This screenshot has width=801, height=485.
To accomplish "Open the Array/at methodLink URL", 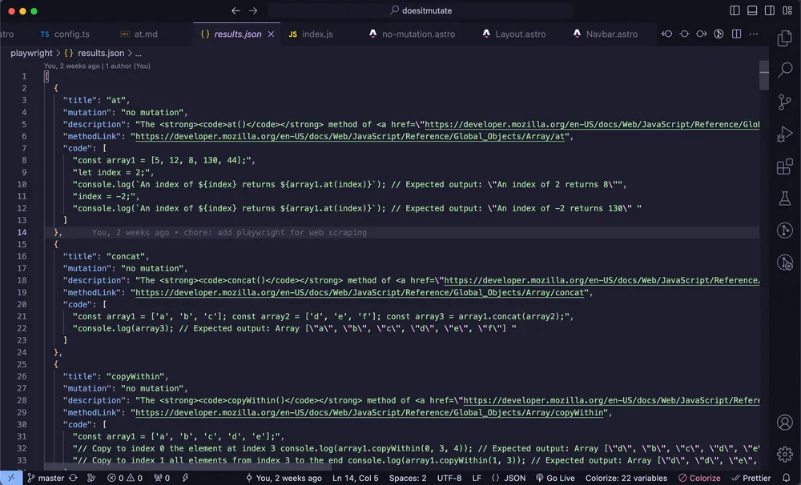I will (x=350, y=136).
